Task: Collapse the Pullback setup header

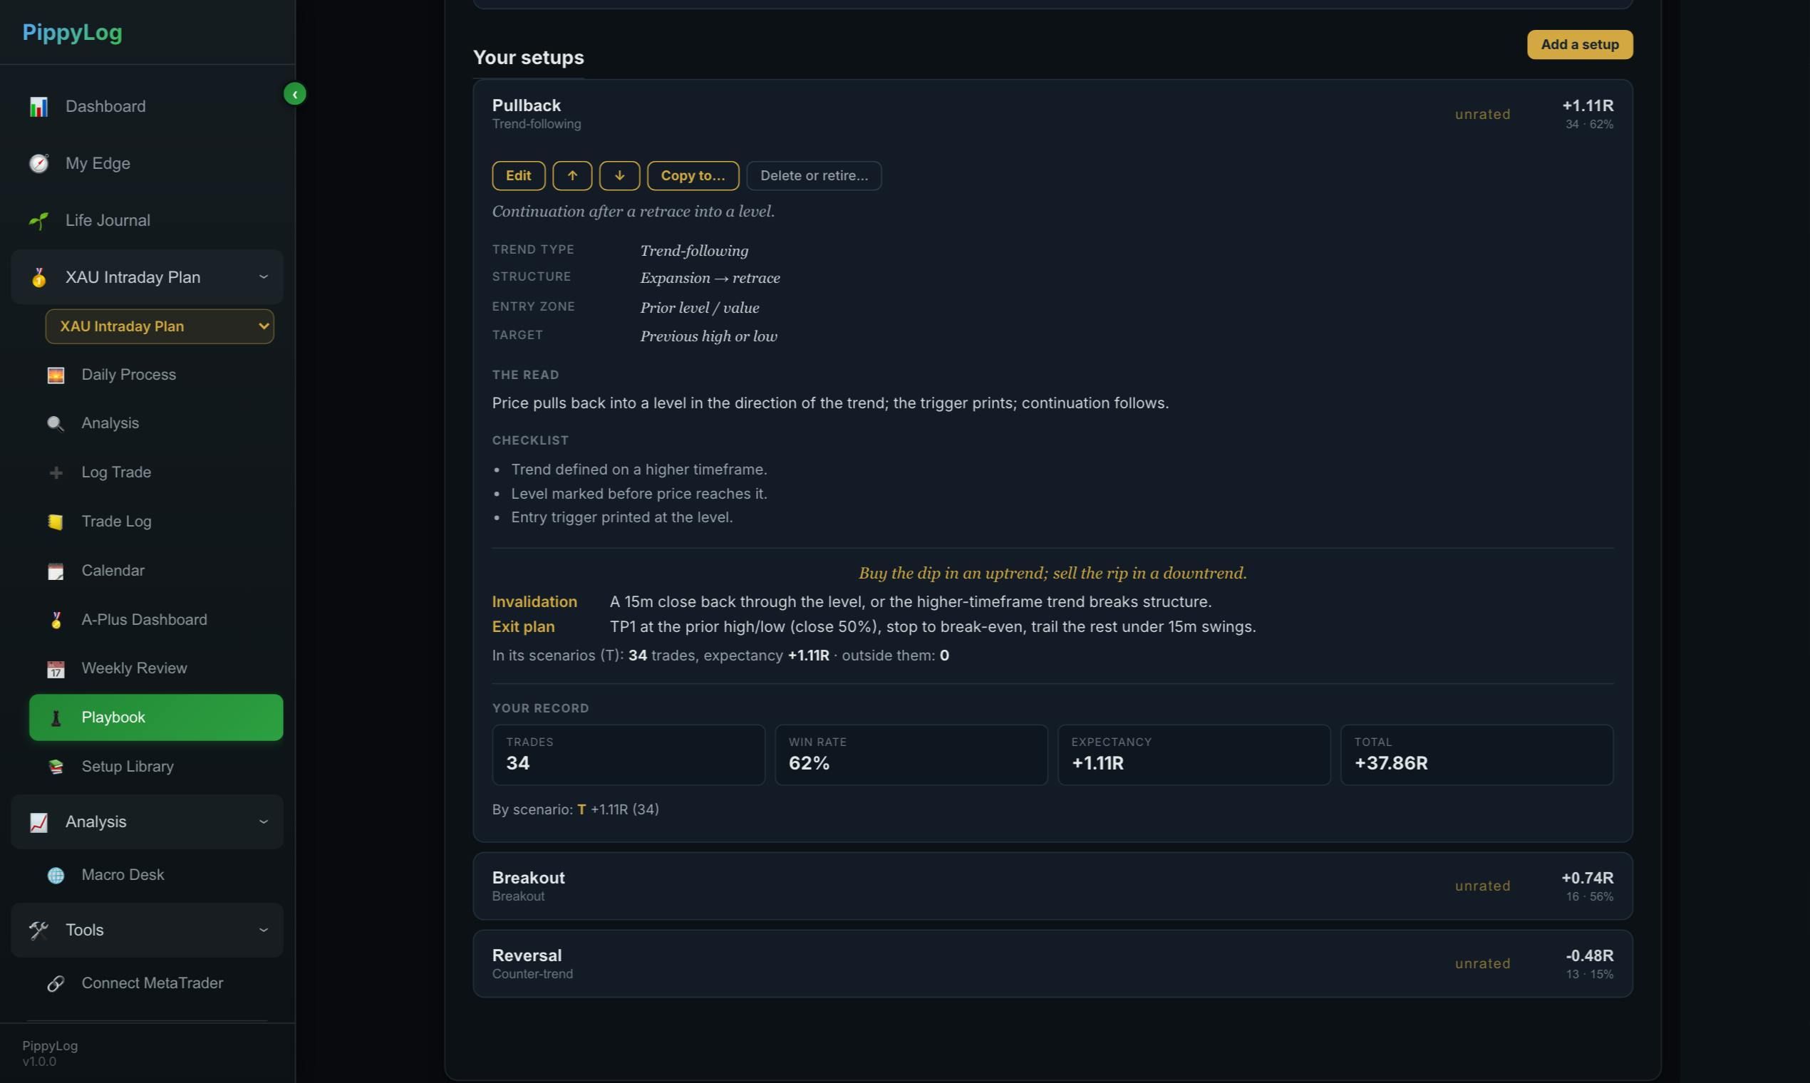Action: pyautogui.click(x=1053, y=115)
